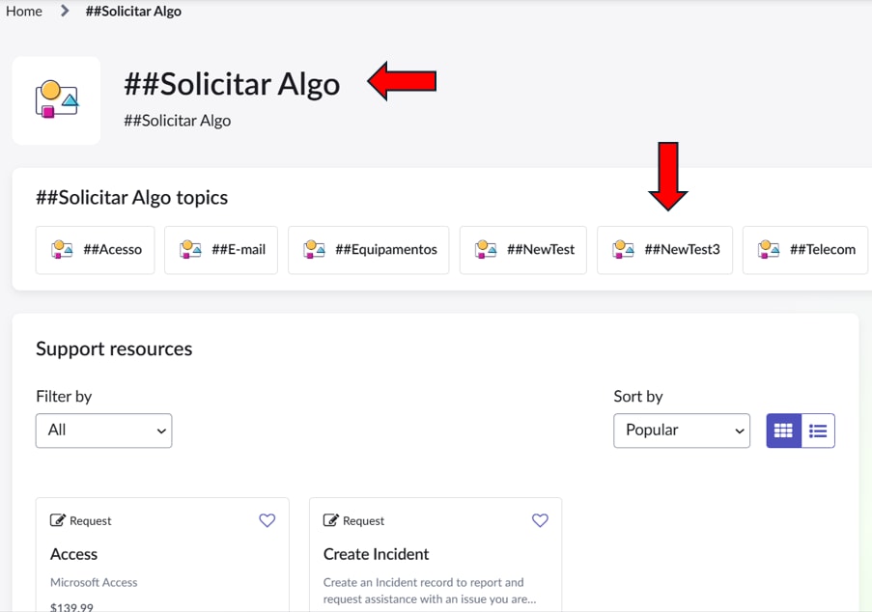Click the ##NewTest3 topic icon
Screen dimensions: 872x612
click(623, 250)
